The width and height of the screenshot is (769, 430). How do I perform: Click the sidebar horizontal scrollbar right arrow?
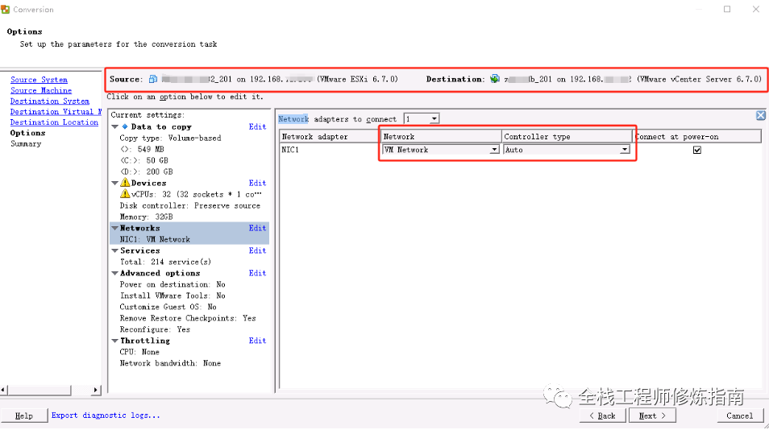click(96, 390)
